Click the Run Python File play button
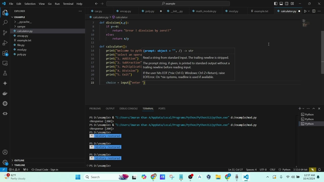 point(305,11)
